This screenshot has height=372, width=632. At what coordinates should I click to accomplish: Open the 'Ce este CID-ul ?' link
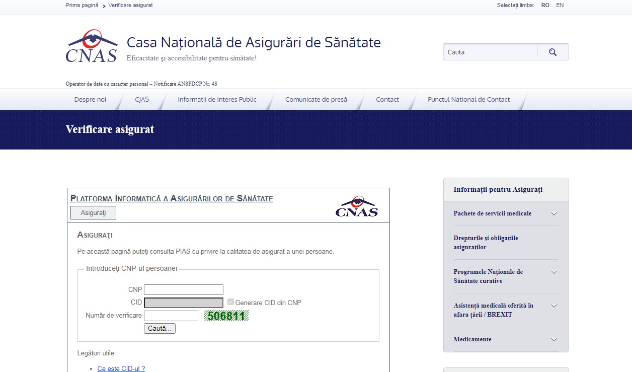click(x=121, y=368)
